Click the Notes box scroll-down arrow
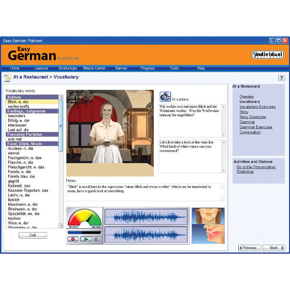The width and height of the screenshot is (290, 290). (221, 199)
